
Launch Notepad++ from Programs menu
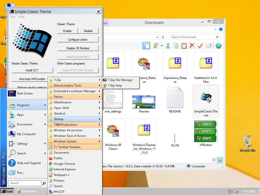coord(75,175)
